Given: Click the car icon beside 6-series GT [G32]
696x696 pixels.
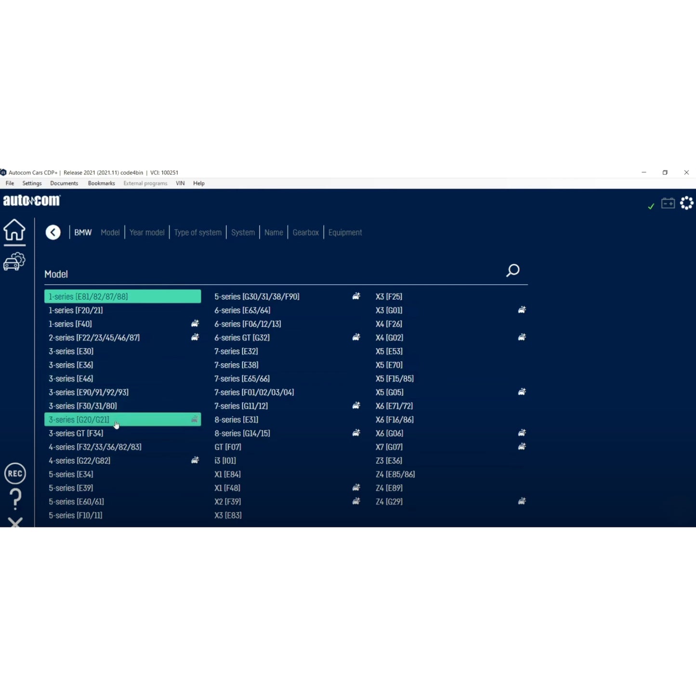Looking at the screenshot, I should pos(356,337).
